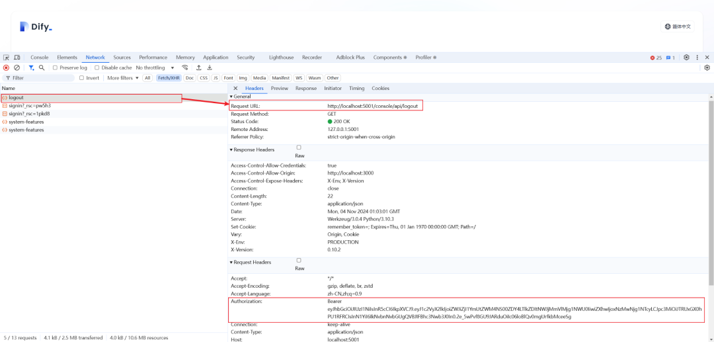Check Disable cache option
This screenshot has width=714, height=342.
97,67
